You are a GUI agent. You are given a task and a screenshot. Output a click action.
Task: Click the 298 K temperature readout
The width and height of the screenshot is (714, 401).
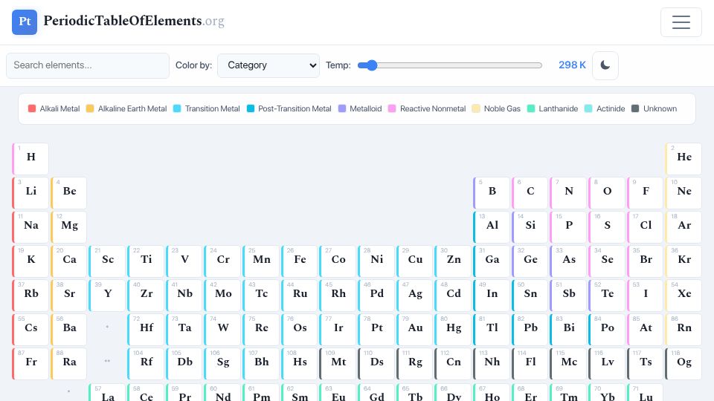(572, 65)
